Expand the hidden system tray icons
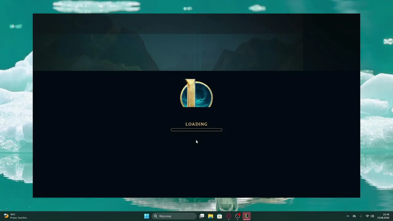 coord(348,216)
